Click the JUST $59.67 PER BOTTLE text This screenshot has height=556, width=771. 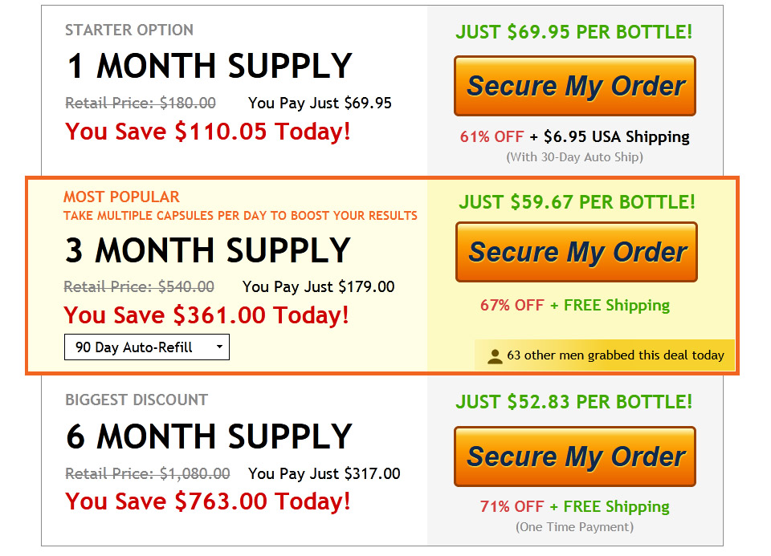[577, 202]
